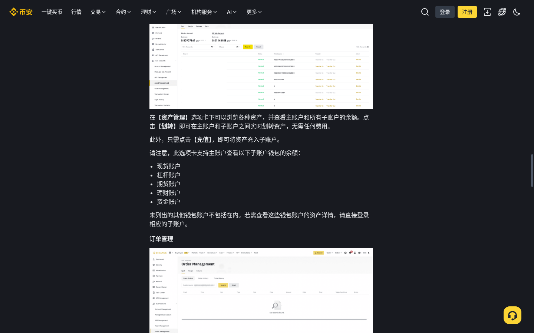Click the bold 【划转】 text
This screenshot has height=333, width=534.
coord(167,126)
